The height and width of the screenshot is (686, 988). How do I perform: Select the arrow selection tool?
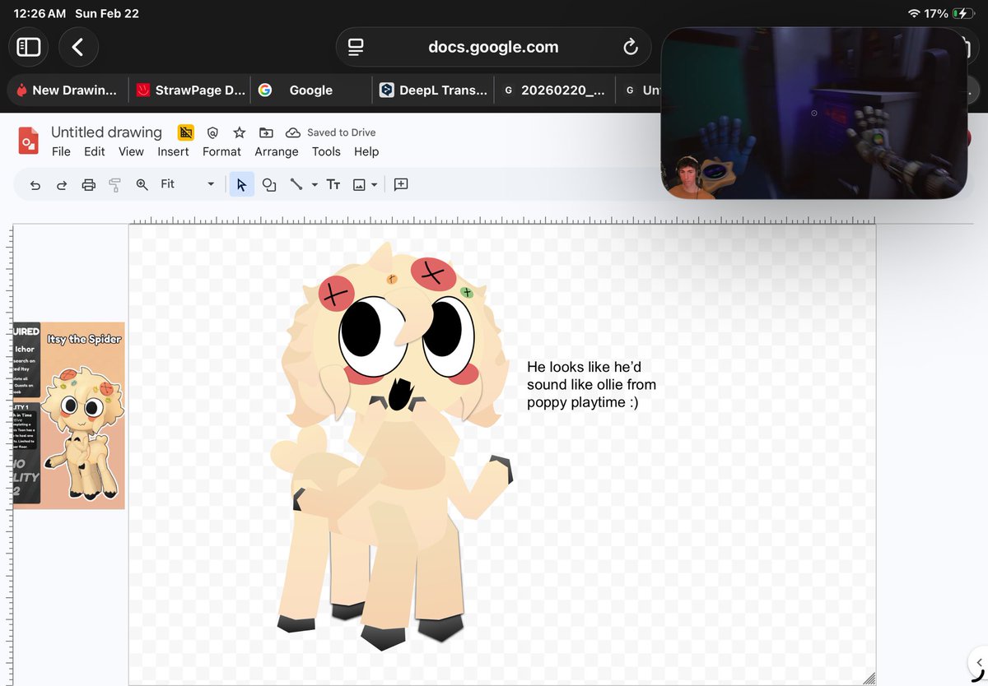[241, 184]
